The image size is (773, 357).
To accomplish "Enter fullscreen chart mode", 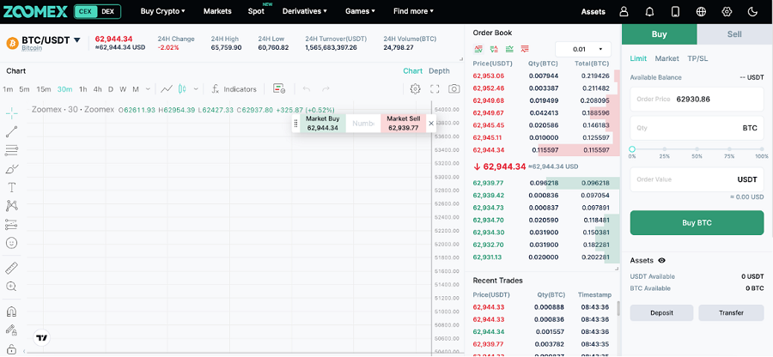I will click(435, 89).
